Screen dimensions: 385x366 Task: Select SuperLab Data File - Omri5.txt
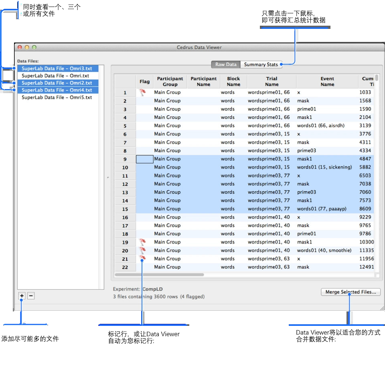[x=58, y=97]
